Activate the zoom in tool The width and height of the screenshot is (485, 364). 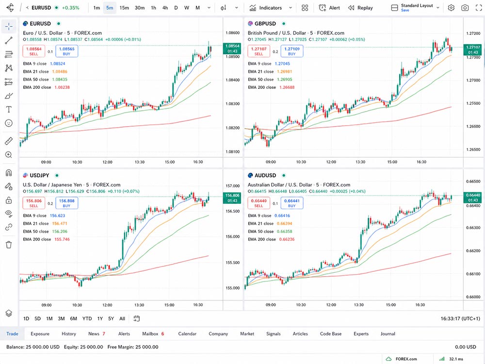point(9,155)
